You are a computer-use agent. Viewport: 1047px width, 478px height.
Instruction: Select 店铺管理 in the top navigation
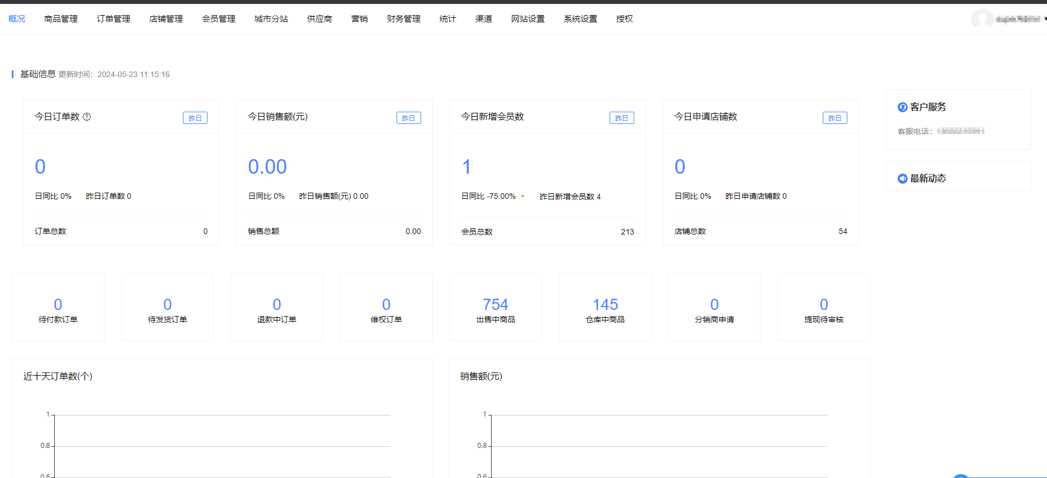pyautogui.click(x=166, y=19)
